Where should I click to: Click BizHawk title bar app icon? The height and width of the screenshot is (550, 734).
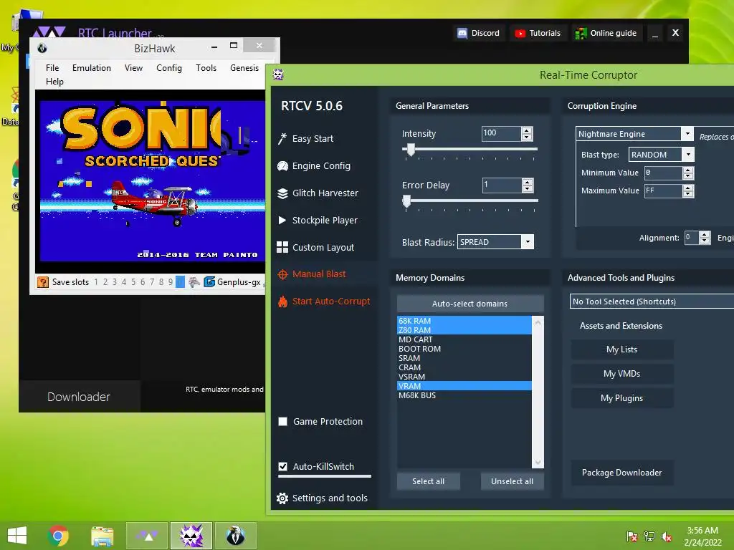tap(42, 48)
